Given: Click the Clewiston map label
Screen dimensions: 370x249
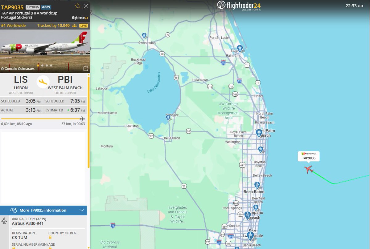Looking at the screenshot, I should 131,126.
